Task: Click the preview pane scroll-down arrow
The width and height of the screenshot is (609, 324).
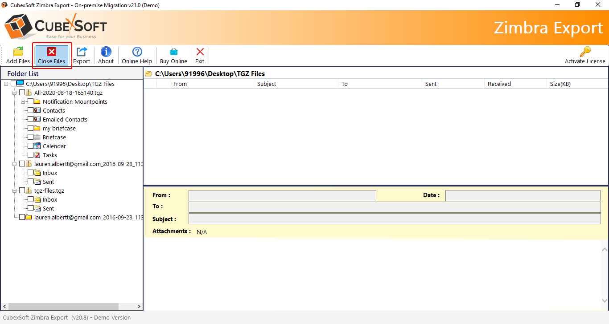Action: (x=605, y=301)
